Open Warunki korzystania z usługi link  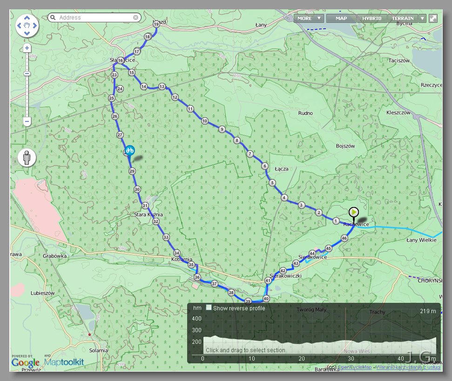point(408,367)
